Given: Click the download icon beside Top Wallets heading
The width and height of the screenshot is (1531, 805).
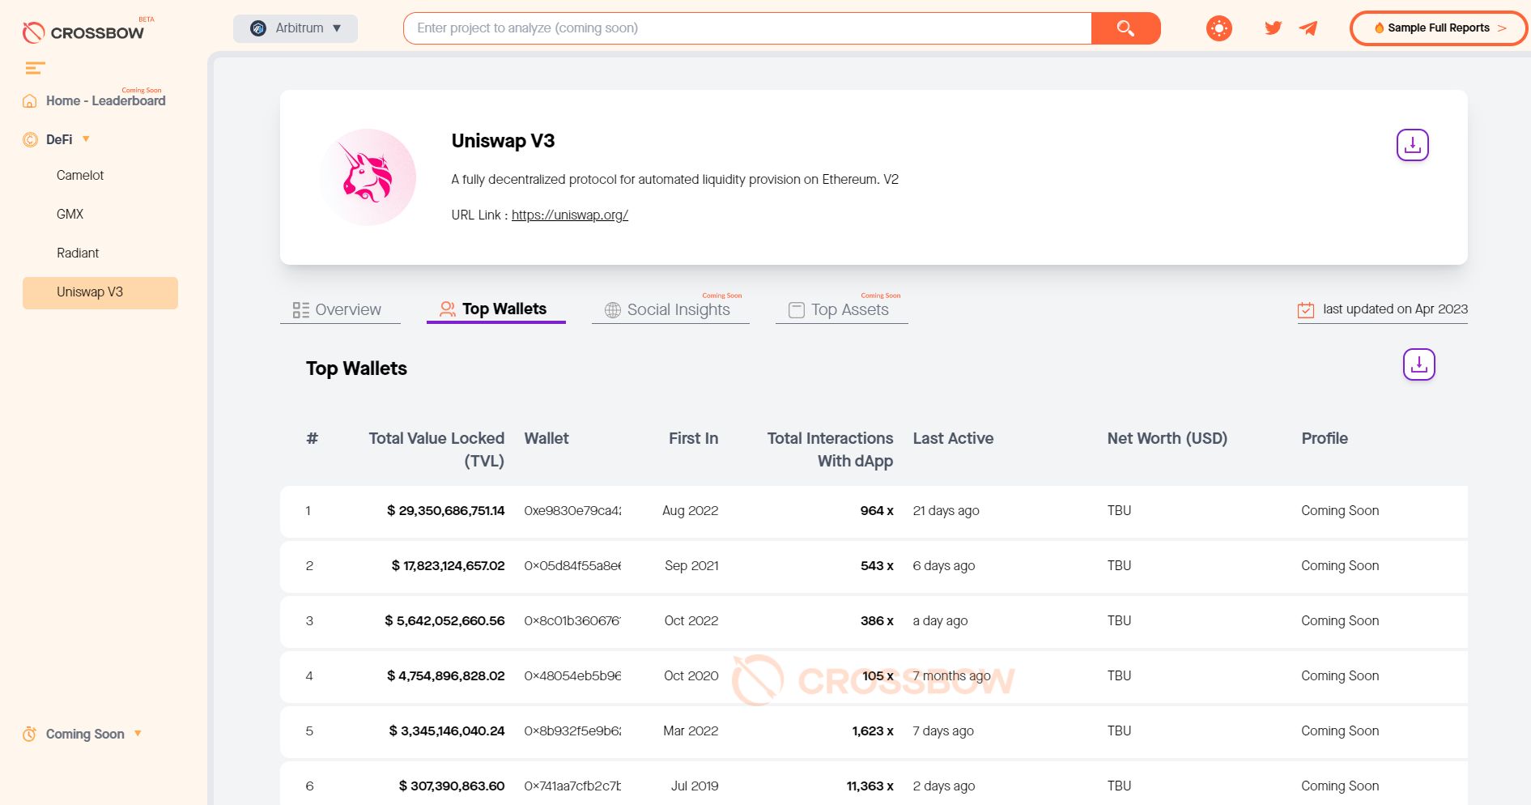Looking at the screenshot, I should [x=1418, y=364].
